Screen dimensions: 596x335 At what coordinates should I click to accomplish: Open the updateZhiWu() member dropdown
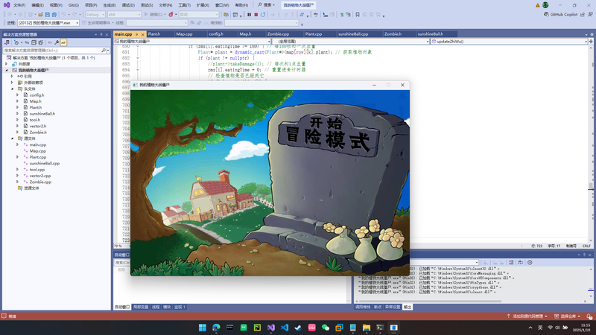509,42
